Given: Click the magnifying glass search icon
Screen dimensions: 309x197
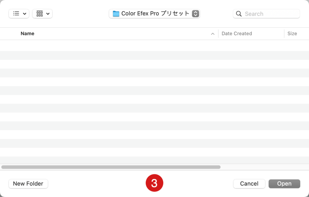Looking at the screenshot, I should tap(239, 14).
